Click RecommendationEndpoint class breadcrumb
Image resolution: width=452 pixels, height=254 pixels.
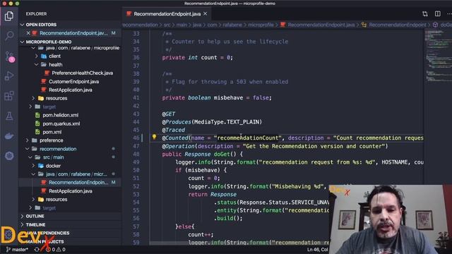pyautogui.click(x=397, y=25)
